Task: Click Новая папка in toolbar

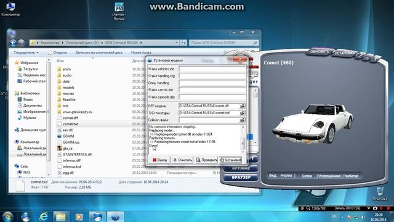Action: click(141, 52)
